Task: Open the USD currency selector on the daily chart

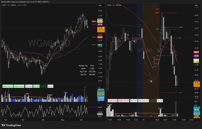Action: click(101, 6)
